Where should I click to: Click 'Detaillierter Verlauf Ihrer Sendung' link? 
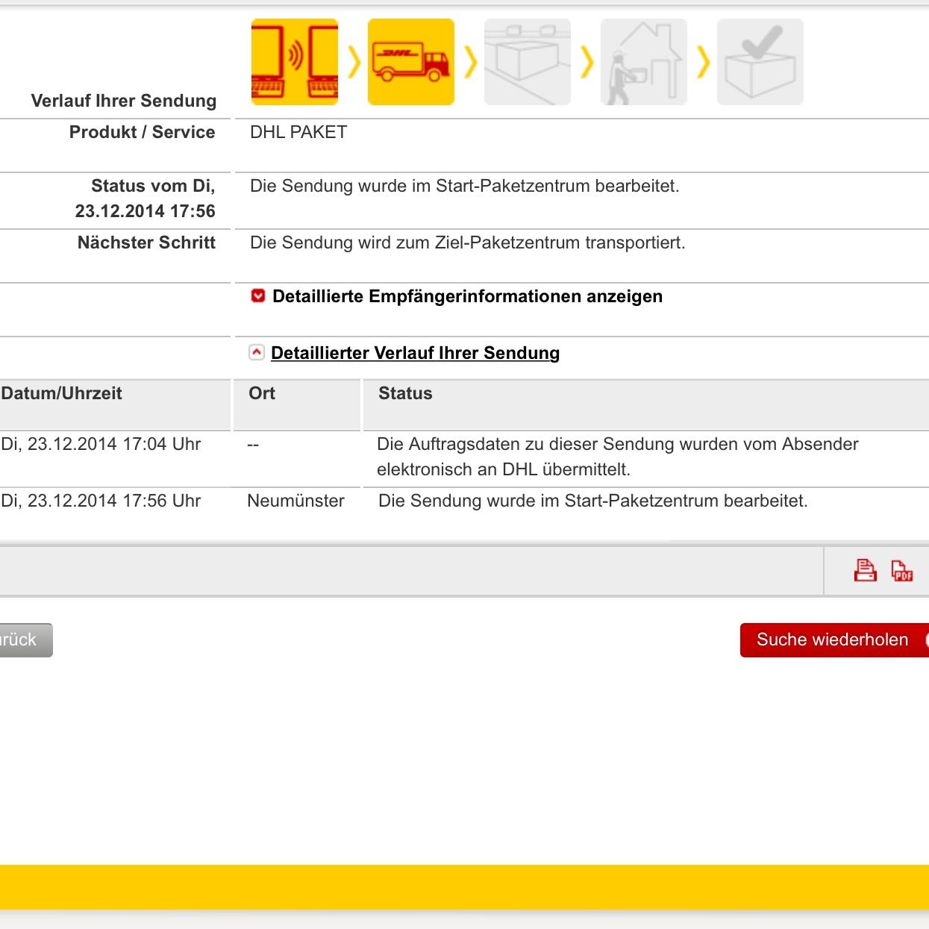point(415,353)
